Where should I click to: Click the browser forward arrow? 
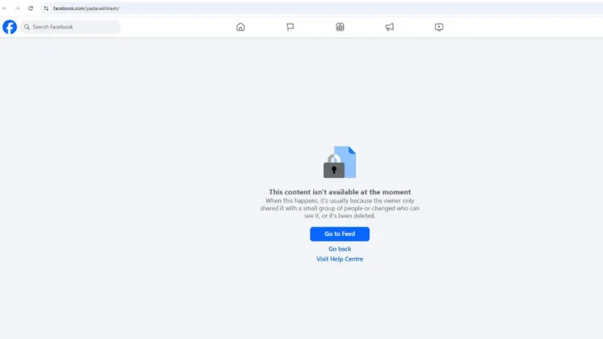coord(18,8)
